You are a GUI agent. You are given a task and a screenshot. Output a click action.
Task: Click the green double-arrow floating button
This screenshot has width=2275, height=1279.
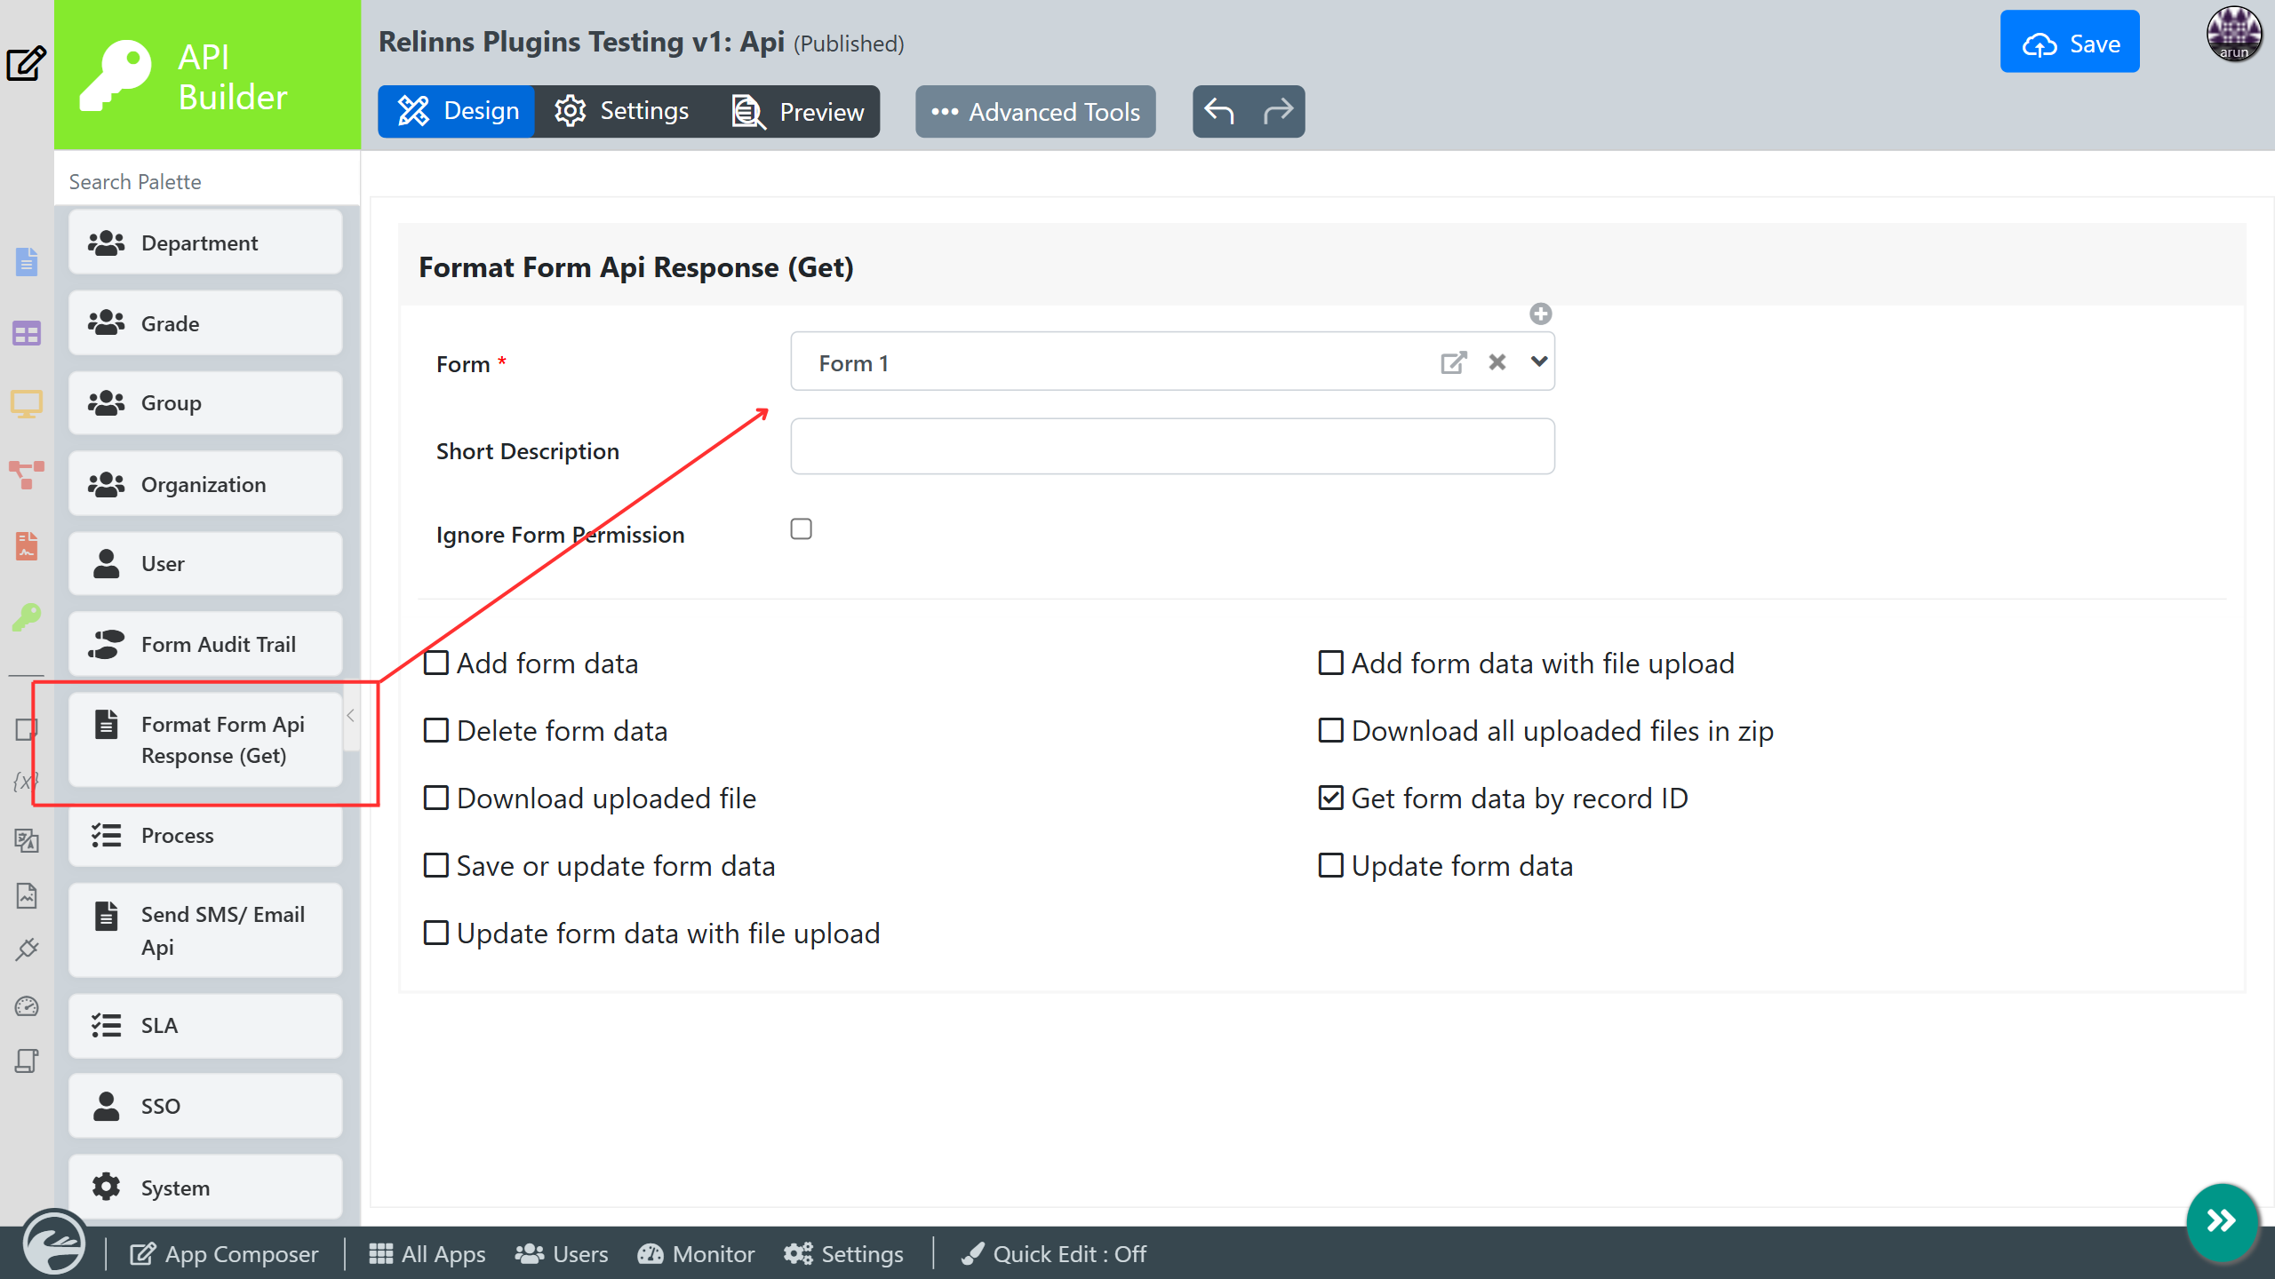pos(2222,1221)
